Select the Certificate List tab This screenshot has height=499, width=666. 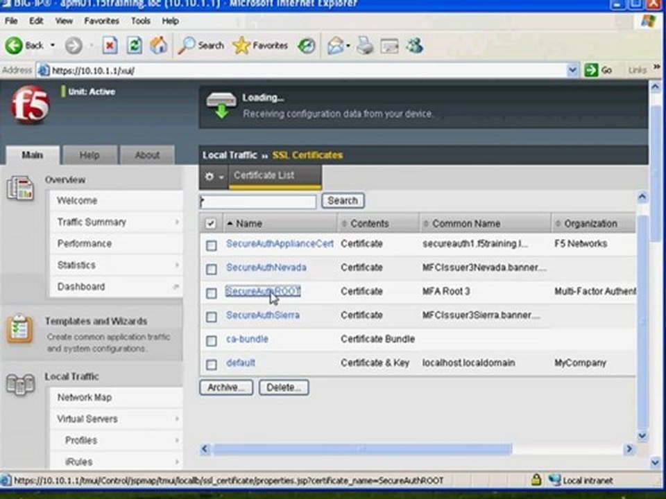(275, 176)
